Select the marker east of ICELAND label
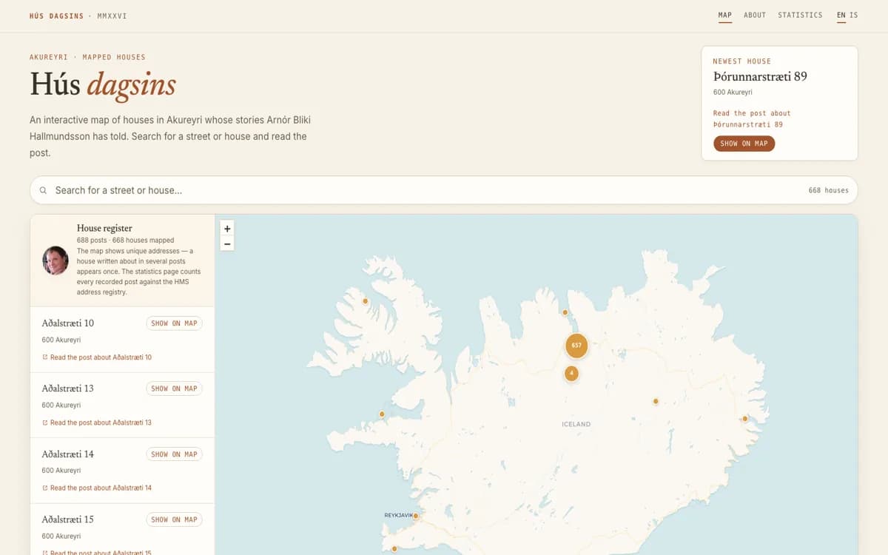 [656, 401]
